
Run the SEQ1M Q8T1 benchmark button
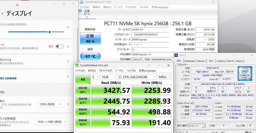click(83, 90)
